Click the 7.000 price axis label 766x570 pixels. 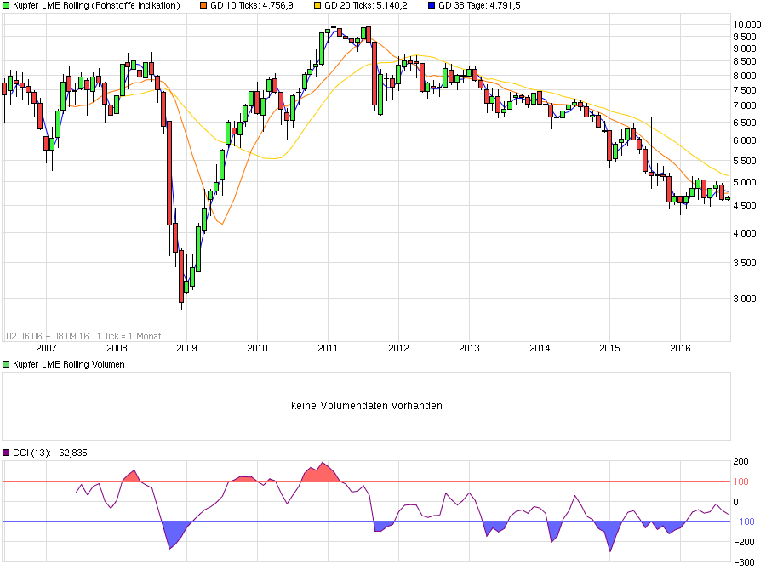(745, 105)
